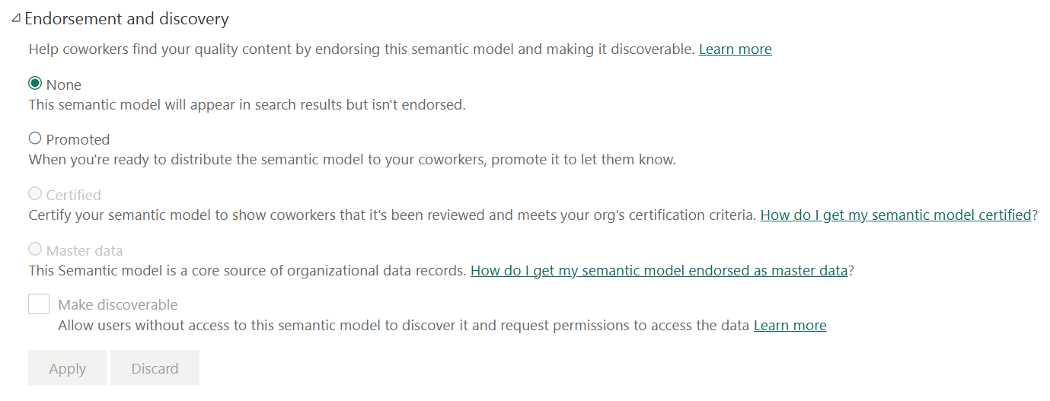Click the 'isn't endorsed' description under None
The image size is (1050, 401).
click(x=247, y=105)
